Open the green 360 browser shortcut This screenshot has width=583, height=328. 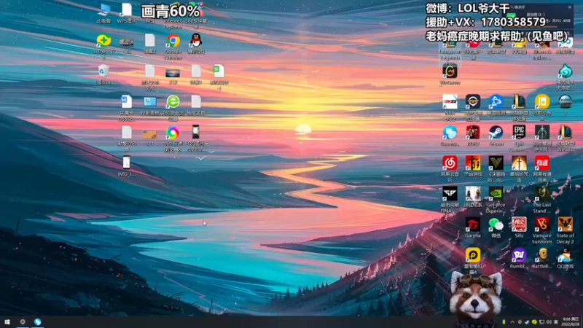pyautogui.click(x=173, y=101)
